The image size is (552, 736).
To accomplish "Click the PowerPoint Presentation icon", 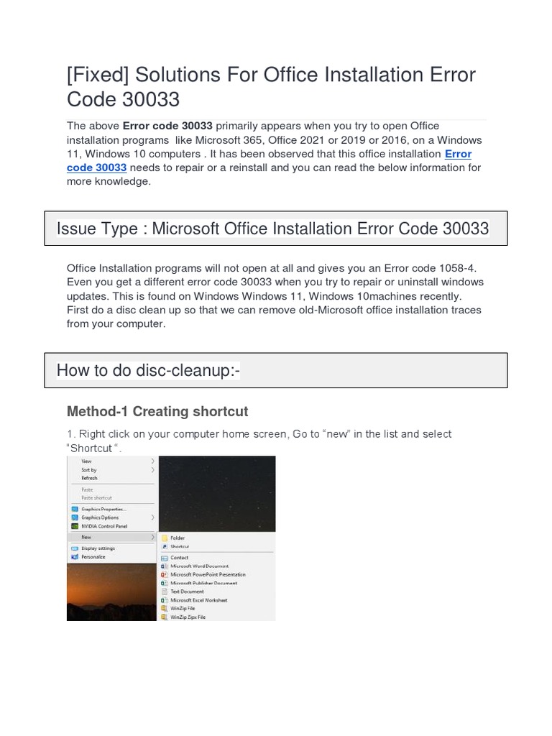I will click(x=165, y=574).
